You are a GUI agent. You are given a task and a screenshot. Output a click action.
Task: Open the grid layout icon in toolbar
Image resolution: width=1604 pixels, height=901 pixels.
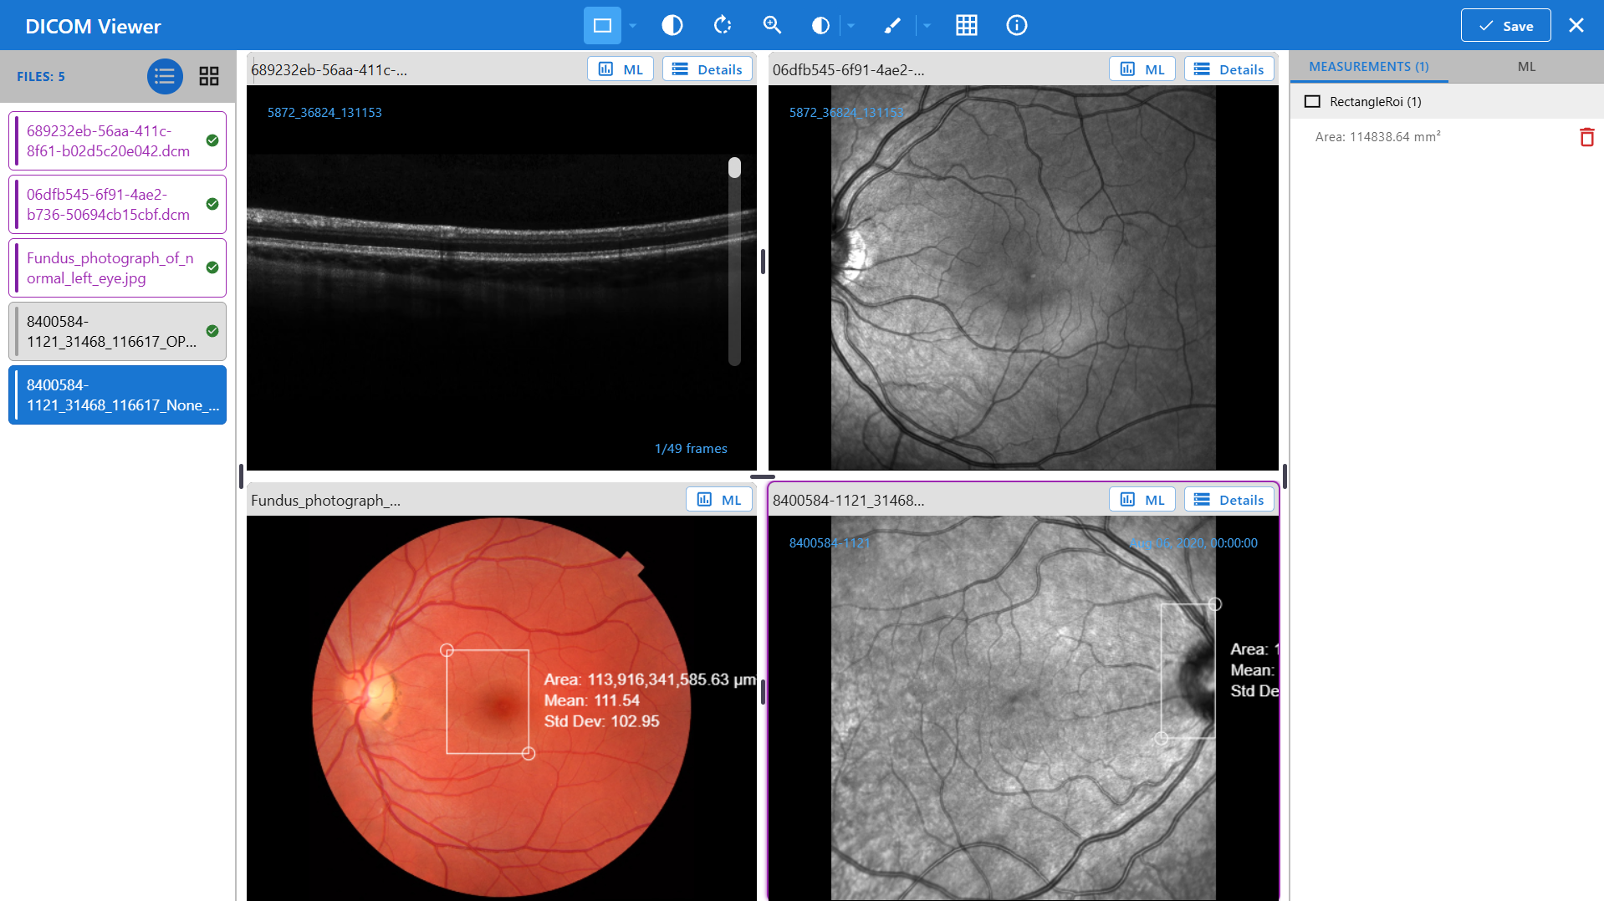tap(967, 26)
